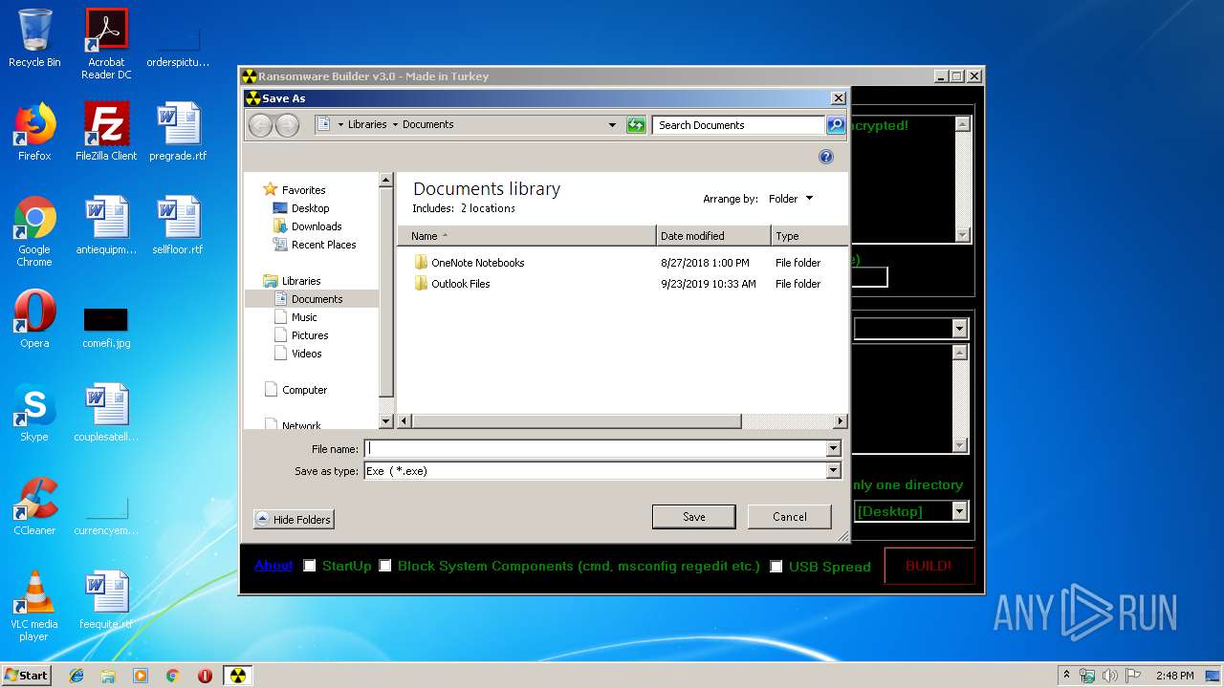This screenshot has height=688, width=1224.
Task: Click navigation pane scroll down arrow
Action: [386, 421]
